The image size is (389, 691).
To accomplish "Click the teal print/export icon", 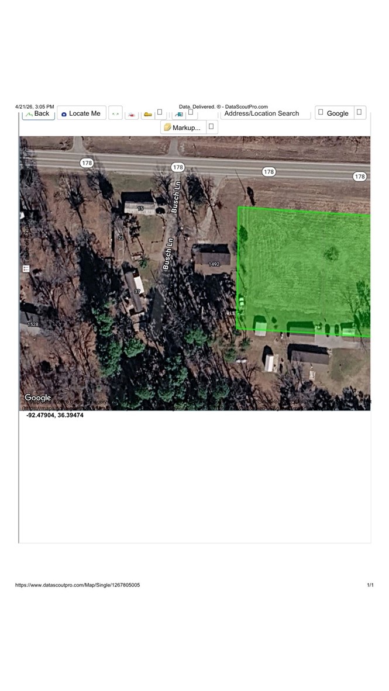I will [178, 113].
